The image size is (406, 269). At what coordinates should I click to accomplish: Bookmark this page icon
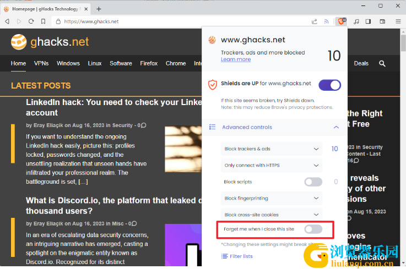pos(43,21)
